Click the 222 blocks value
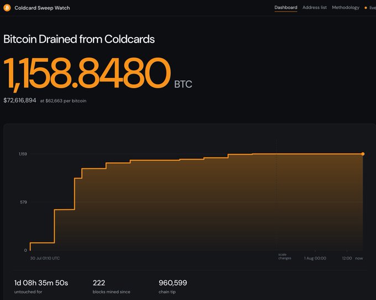 pyautogui.click(x=99, y=283)
